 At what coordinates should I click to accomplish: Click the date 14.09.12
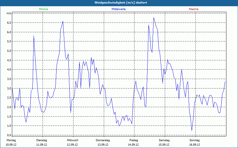click(x=133, y=145)
